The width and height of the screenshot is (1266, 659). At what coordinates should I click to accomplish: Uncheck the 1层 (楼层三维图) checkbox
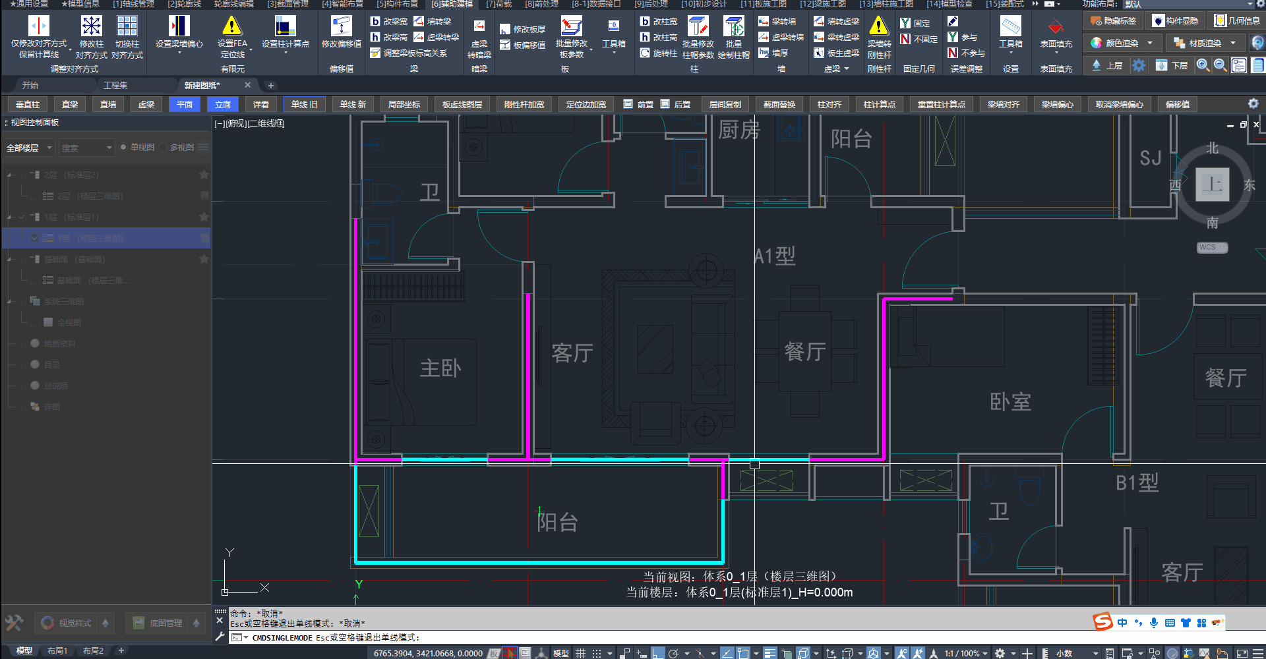(x=35, y=238)
